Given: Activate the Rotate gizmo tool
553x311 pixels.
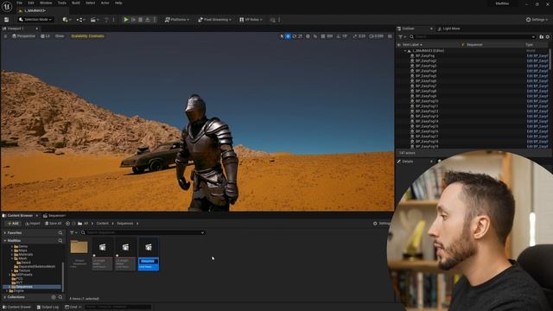Looking at the screenshot, I should tap(294, 36).
